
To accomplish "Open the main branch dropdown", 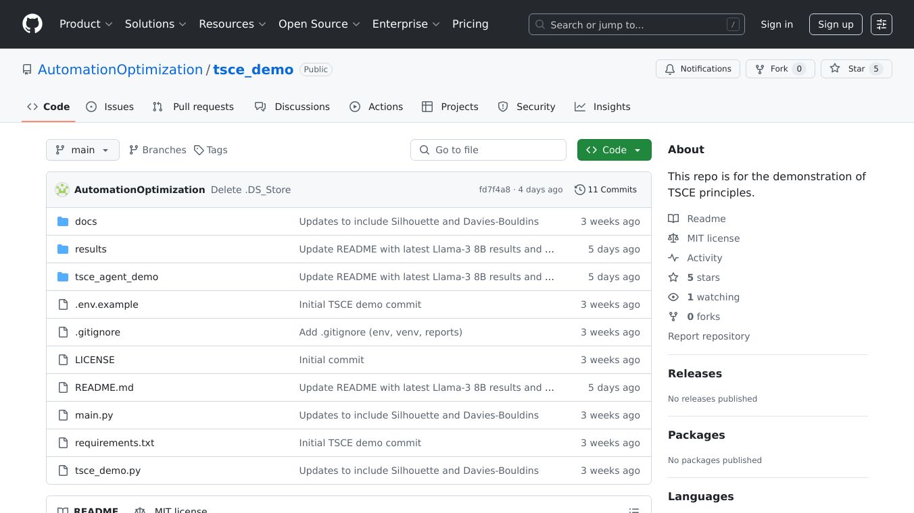I will (x=82, y=150).
